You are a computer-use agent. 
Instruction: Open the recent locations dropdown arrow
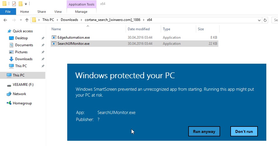[x=20, y=20]
